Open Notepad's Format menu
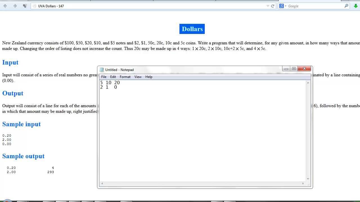Image resolution: width=360 pixels, height=202 pixels. [x=125, y=77]
